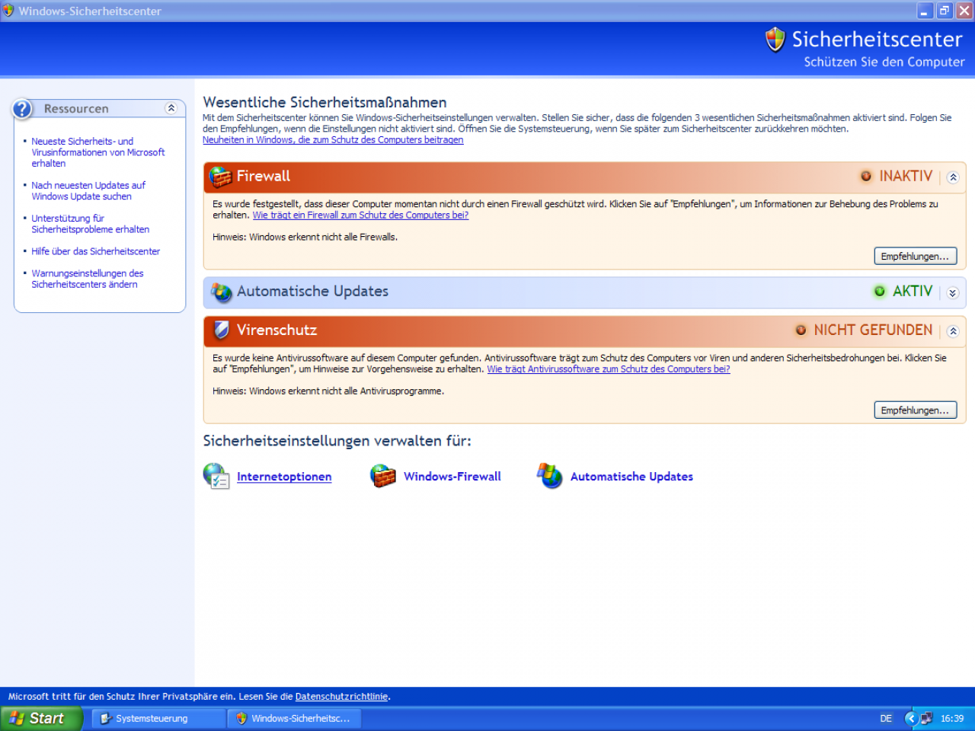This screenshot has height=731, width=975.
Task: Click the shield icon in title bar
Action: tap(8, 11)
